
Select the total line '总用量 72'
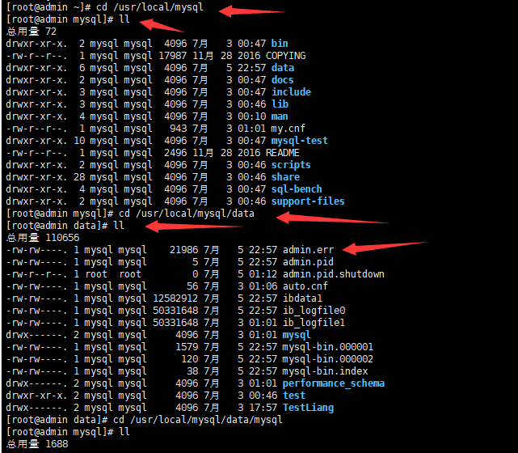32,32
